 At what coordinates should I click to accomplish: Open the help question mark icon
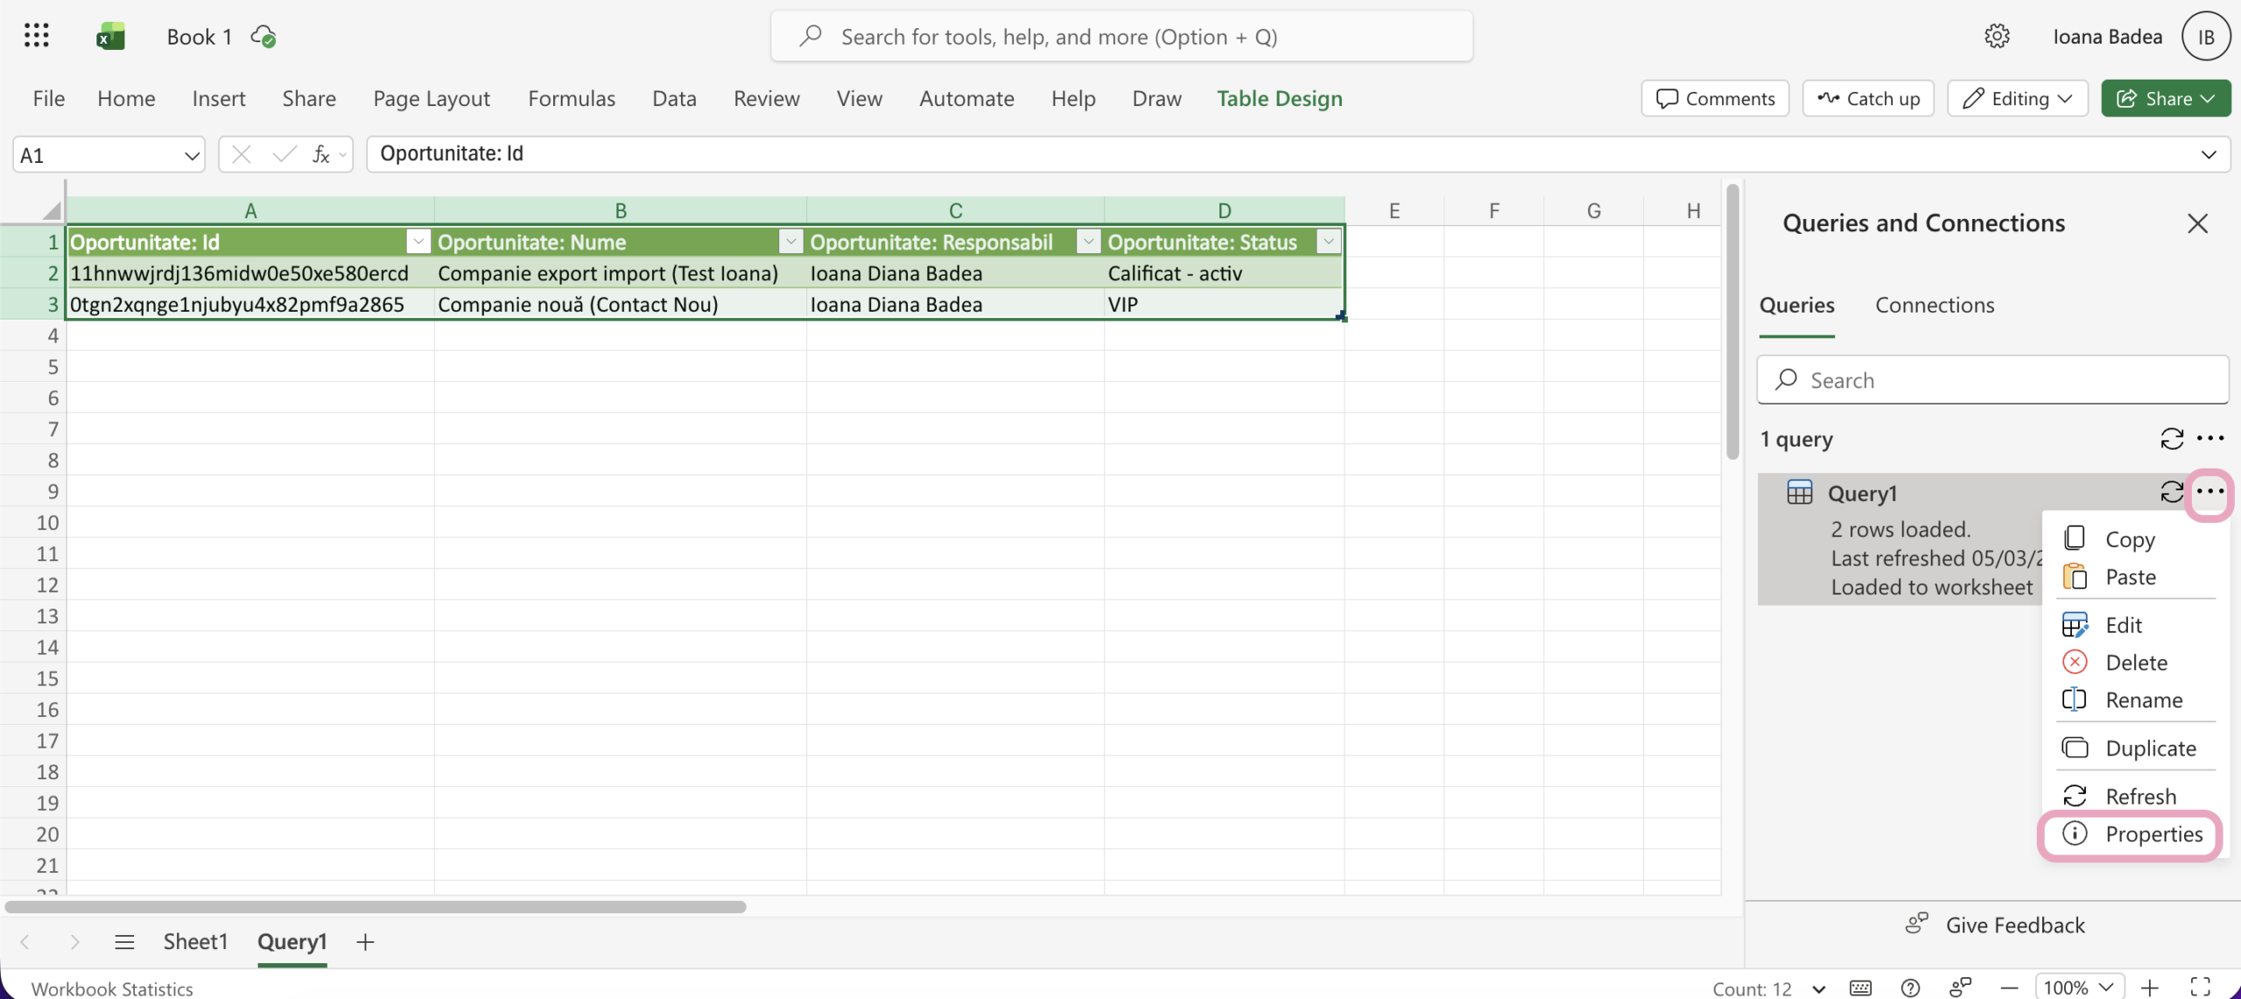[x=1911, y=988]
